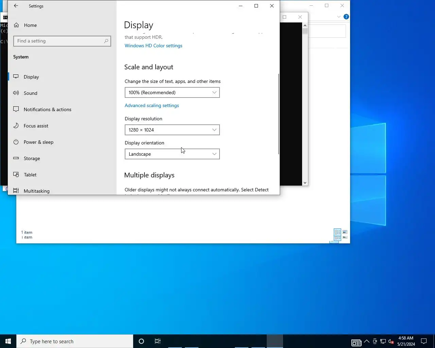Click the Command Prompt scrollbar up arrow
Screen dimensions: 435x348
[305, 25]
